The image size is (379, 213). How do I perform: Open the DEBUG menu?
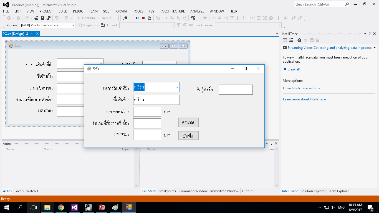pos(78,11)
